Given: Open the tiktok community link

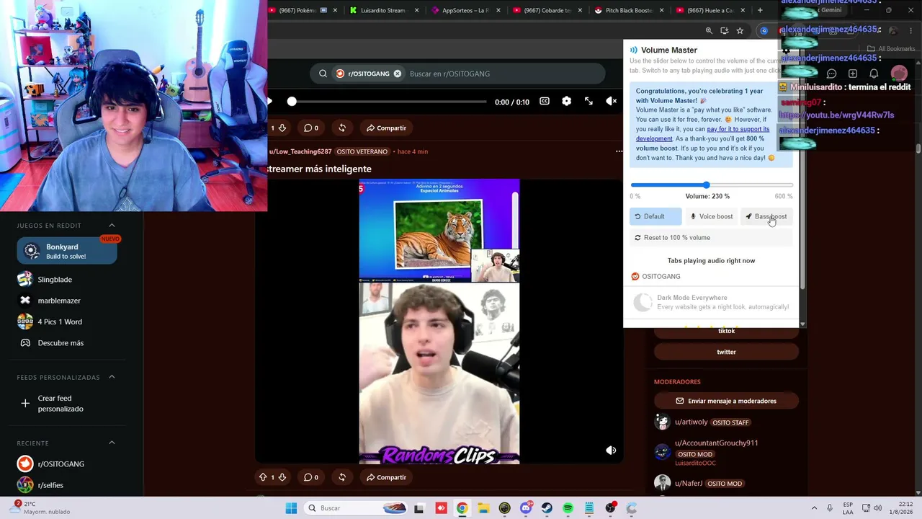Looking at the screenshot, I should click(x=726, y=331).
